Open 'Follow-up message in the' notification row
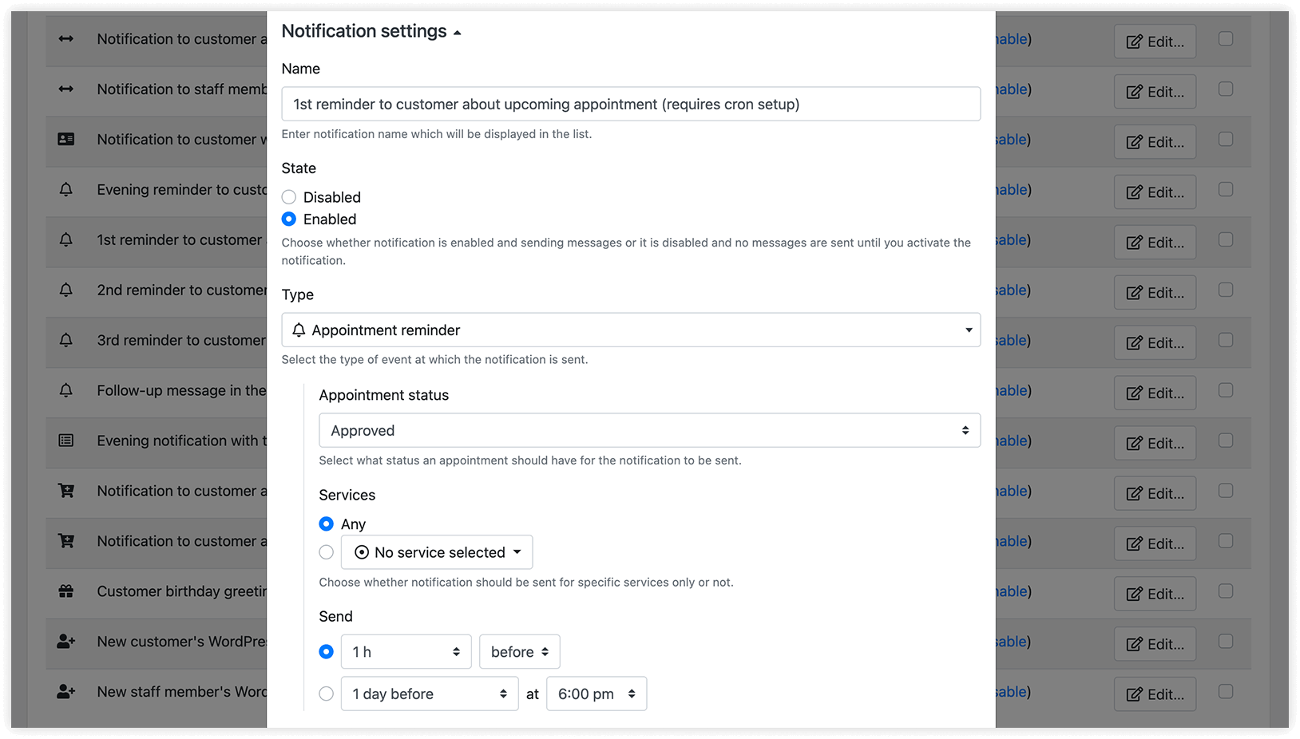1300x739 pixels. pos(182,390)
